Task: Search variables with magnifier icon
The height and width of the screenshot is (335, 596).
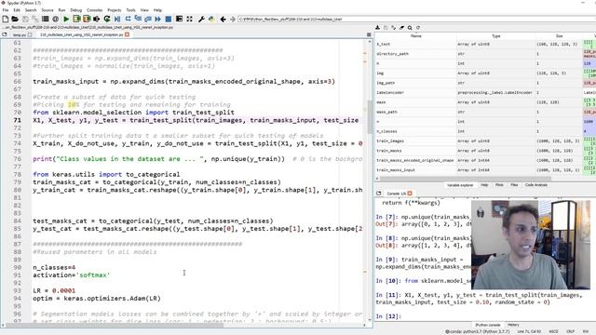Action: [410, 27]
